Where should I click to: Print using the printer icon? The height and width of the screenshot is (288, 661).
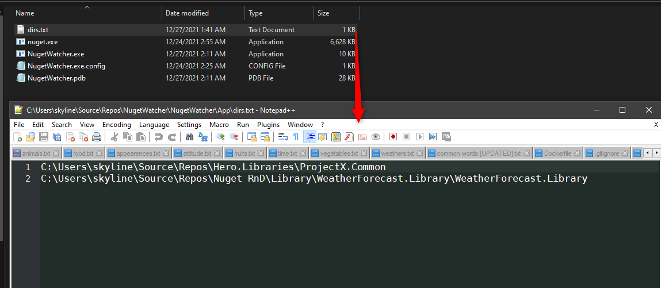click(97, 137)
